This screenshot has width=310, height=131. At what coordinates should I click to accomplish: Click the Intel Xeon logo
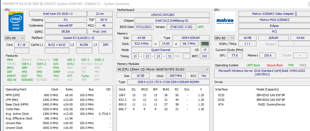tap(16, 22)
